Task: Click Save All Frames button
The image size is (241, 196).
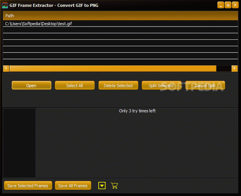Action: pyautogui.click(x=73, y=186)
